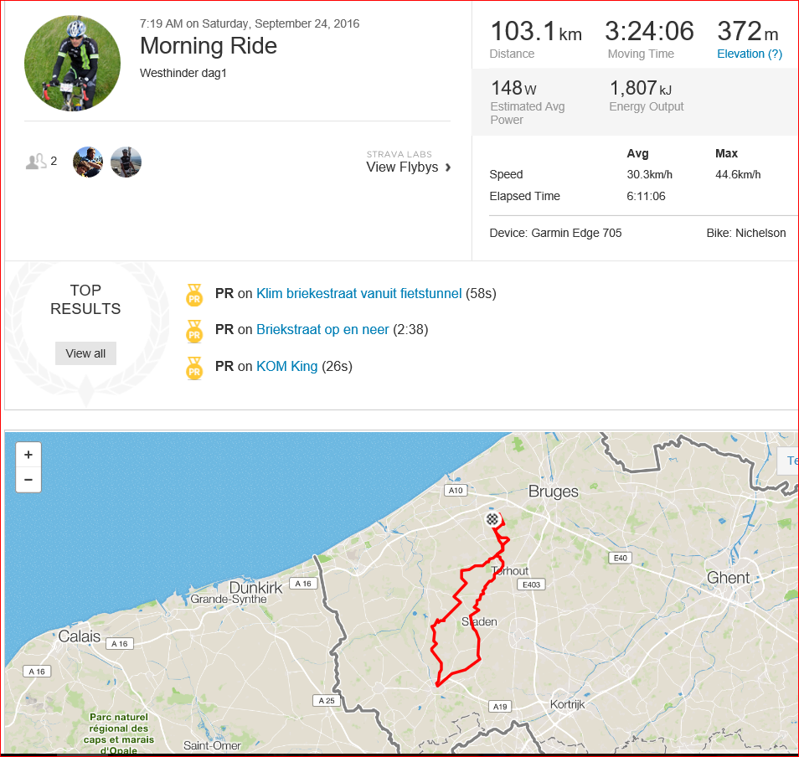Open the rider's profile photo

72,63
